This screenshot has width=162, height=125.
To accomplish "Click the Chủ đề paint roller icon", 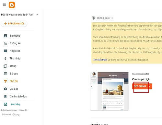I will tap(6, 81).
